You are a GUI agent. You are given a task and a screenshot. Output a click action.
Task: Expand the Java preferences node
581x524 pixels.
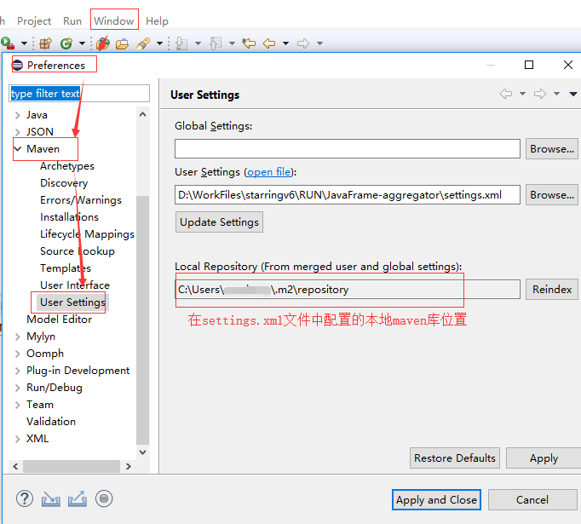point(17,115)
